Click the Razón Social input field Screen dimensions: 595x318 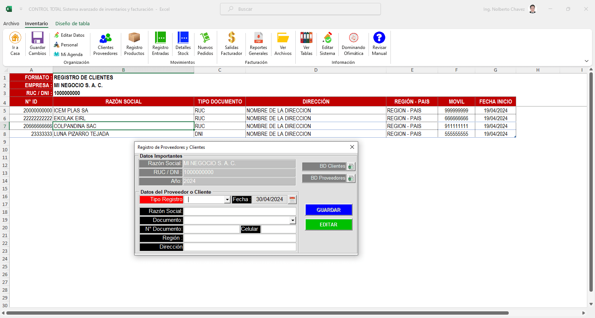(240, 211)
